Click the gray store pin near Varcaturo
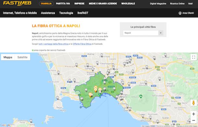Viewport: 198px width, 127px height. point(58,72)
